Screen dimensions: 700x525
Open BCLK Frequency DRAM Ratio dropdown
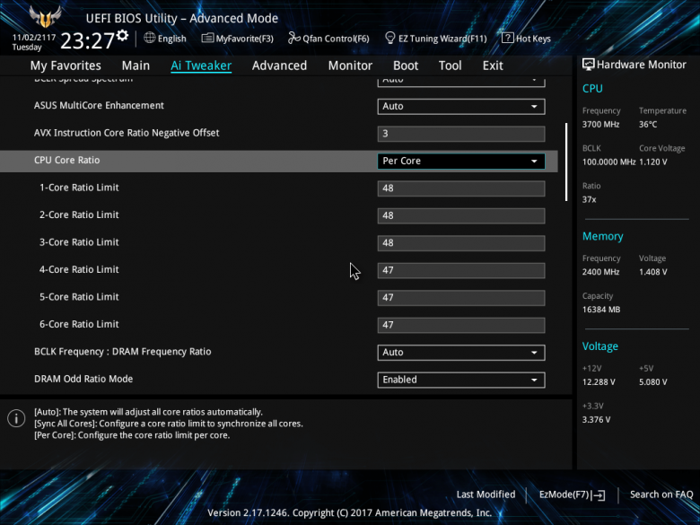(461, 352)
